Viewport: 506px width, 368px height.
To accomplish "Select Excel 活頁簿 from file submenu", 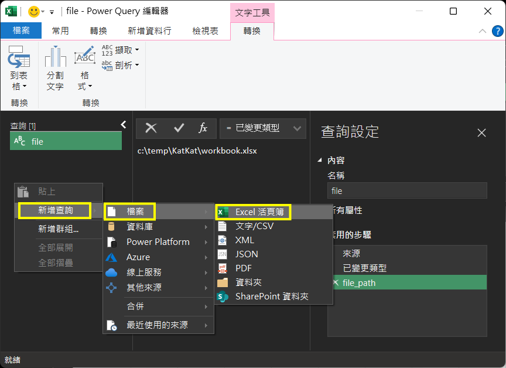I will point(259,212).
